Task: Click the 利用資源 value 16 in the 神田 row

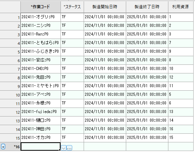Action: (181, 129)
